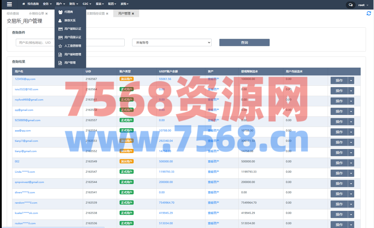Click the home icon 综合查询 in navbar
Image resolution: width=374 pixels, height=228 pixels.
30,4
